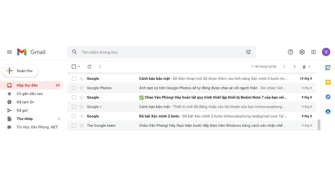335x174 pixels.
Task: Refresh the inbox
Action: pyautogui.click(x=89, y=67)
